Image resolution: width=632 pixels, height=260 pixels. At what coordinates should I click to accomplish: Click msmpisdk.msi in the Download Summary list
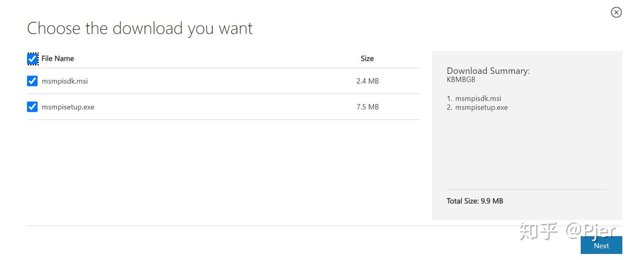478,98
